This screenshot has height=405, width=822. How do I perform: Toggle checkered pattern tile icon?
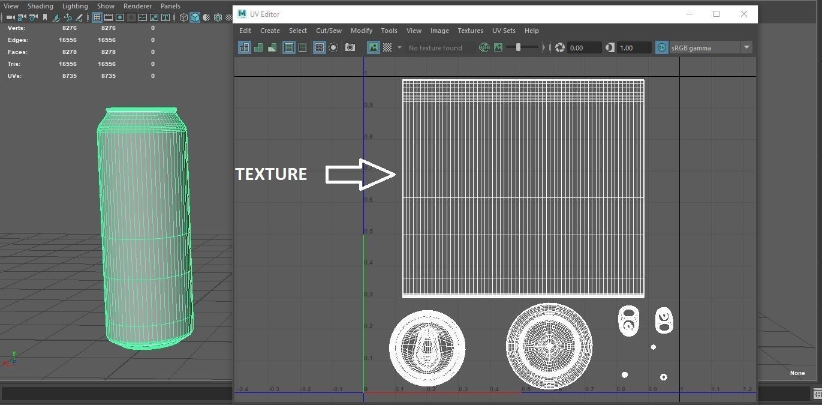click(x=387, y=47)
